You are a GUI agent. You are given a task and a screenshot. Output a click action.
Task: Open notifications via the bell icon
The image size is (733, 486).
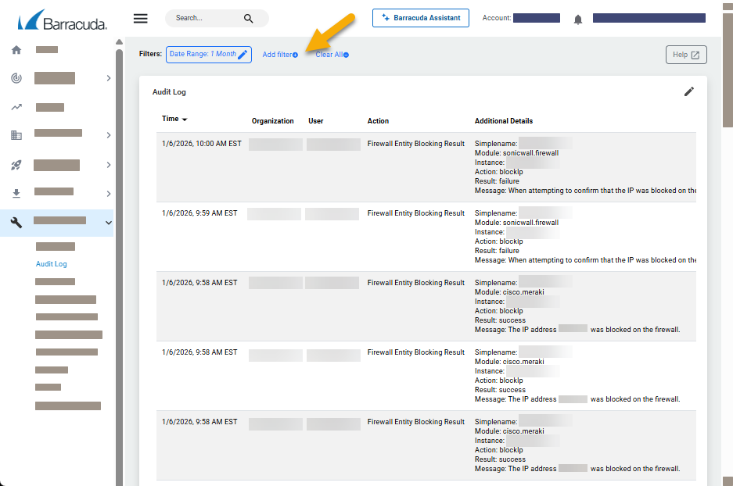pyautogui.click(x=578, y=19)
